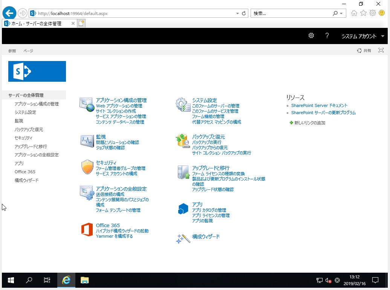Click the muted speaker tray icon
Image resolution: width=390 pixels, height=290 pixels.
(328, 281)
